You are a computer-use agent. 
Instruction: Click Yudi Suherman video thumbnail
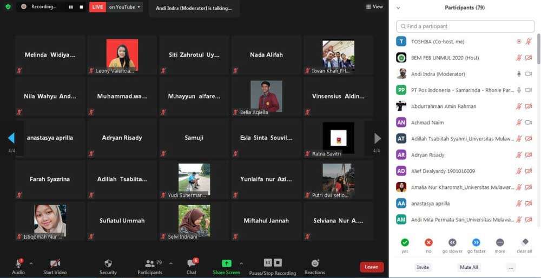point(194,179)
